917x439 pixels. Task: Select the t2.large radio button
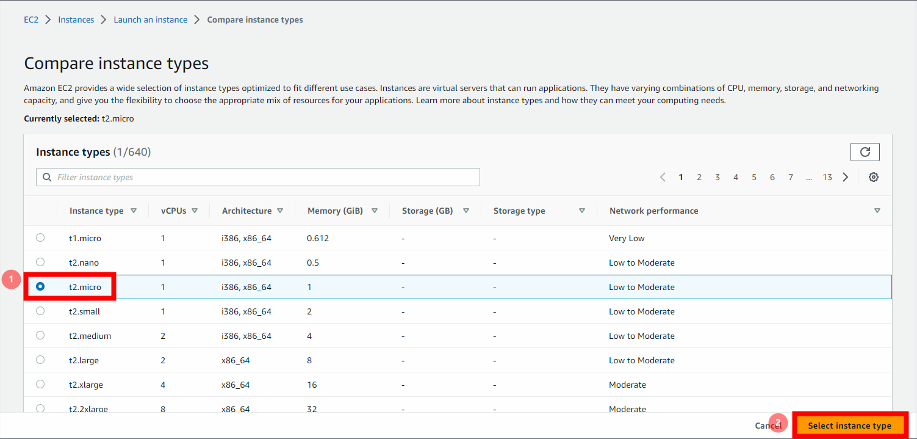(x=40, y=359)
